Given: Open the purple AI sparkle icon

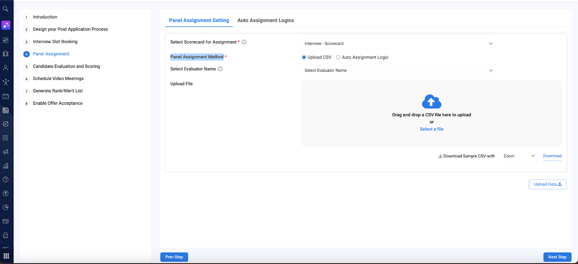Looking at the screenshot, I should pyautogui.click(x=6, y=25).
